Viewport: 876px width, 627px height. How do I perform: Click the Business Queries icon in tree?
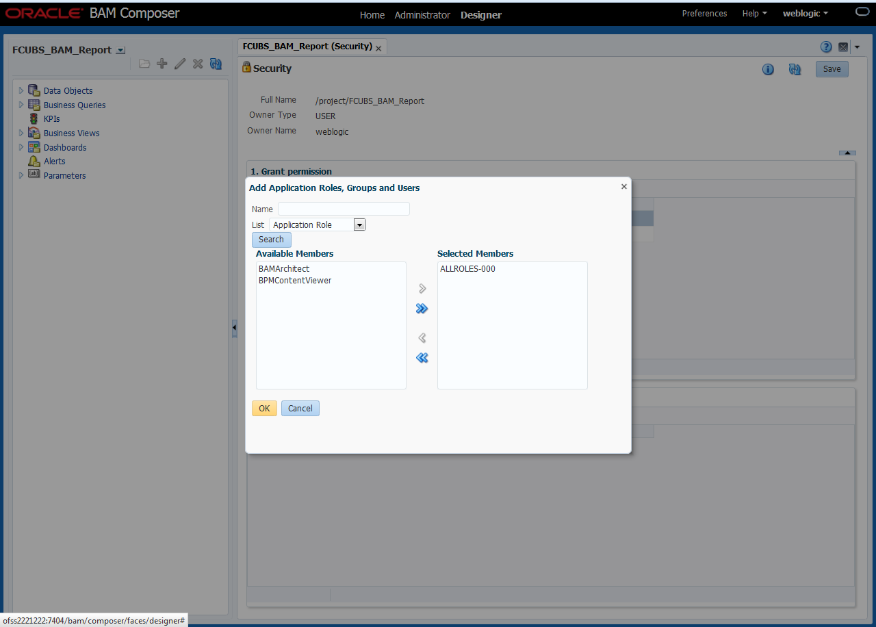34,105
